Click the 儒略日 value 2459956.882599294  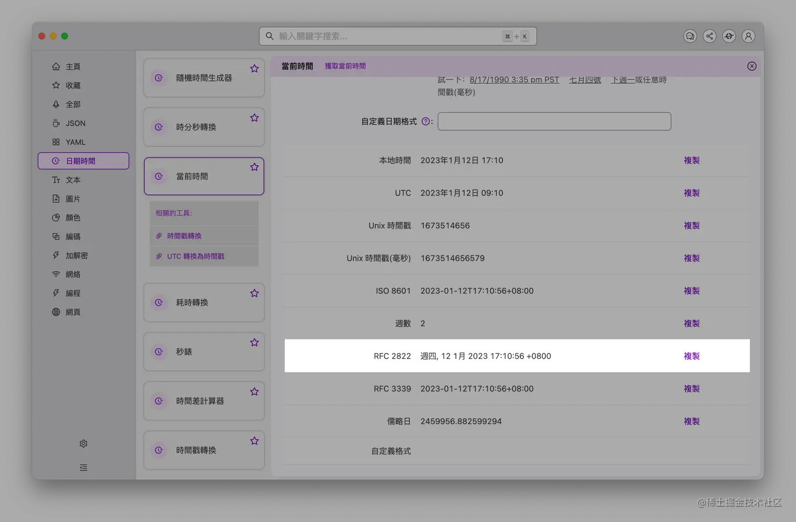461,421
